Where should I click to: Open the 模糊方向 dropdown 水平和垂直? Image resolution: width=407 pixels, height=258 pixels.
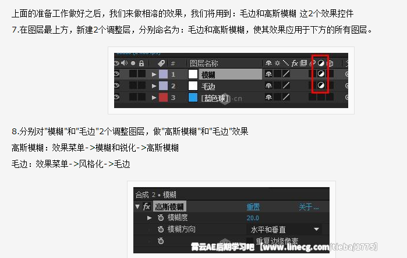click(x=284, y=230)
